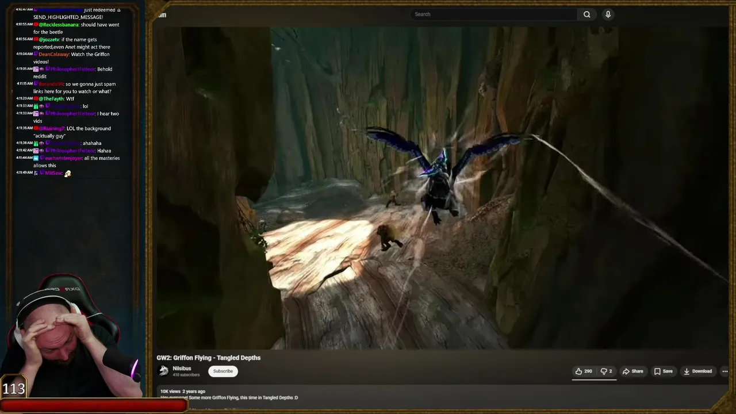Click the Twitch badge beside DeanCalaway
The height and width of the screenshot is (414, 736).
[36, 55]
